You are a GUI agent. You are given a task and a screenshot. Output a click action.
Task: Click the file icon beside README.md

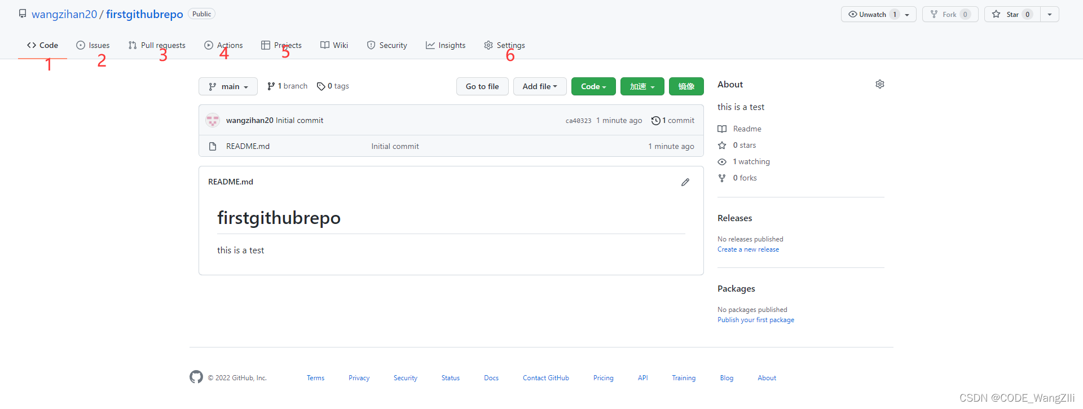pyautogui.click(x=213, y=146)
